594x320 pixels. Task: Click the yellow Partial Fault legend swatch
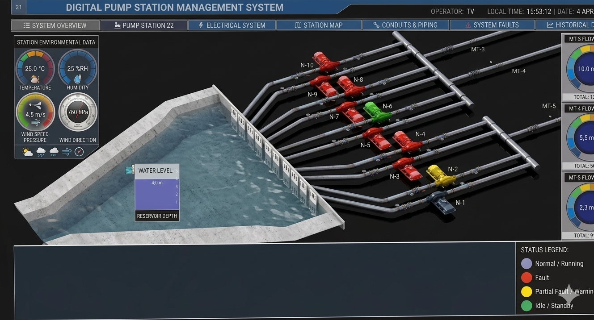click(527, 292)
